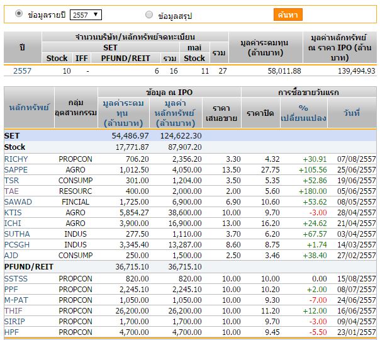Click the 58,011.88 total fundraising value
The width and height of the screenshot is (380, 340).
point(284,71)
